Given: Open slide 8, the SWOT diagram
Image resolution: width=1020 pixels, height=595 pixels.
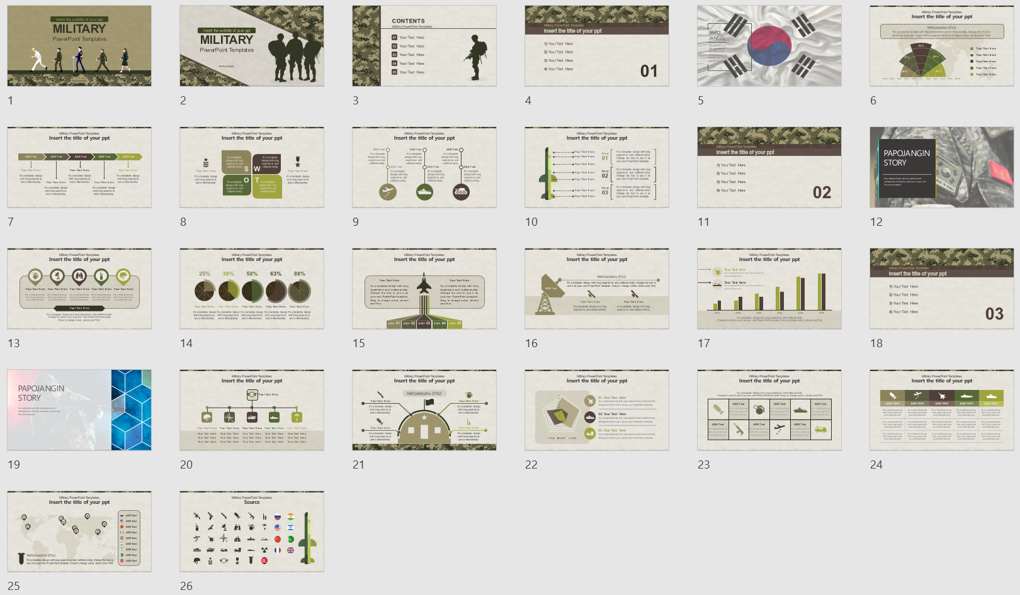Looking at the screenshot, I should (252, 167).
